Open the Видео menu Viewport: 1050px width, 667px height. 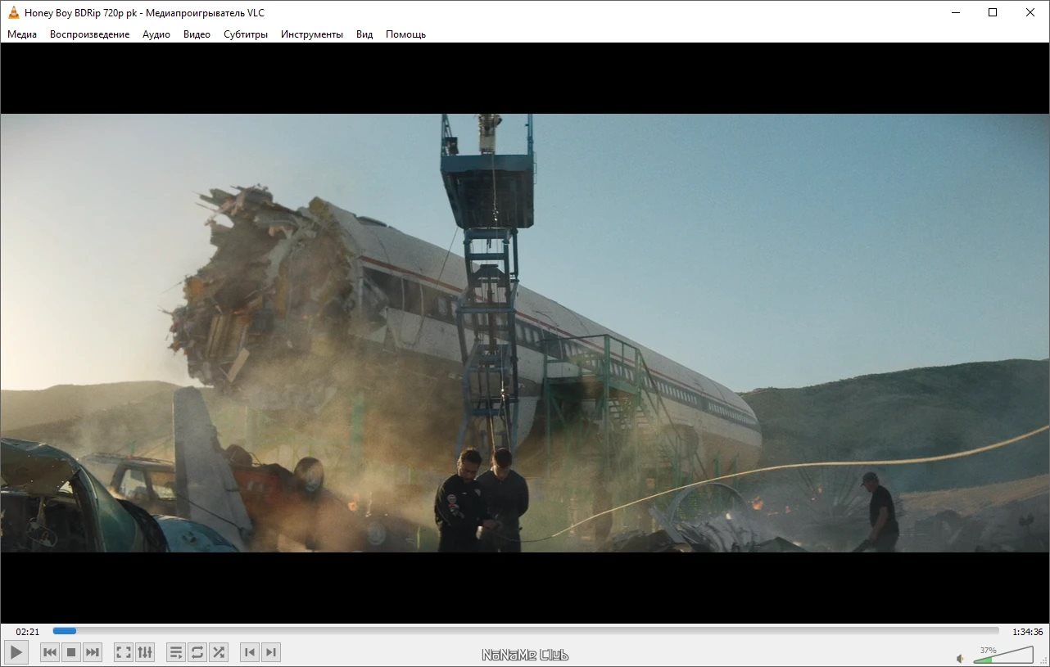[x=197, y=34]
